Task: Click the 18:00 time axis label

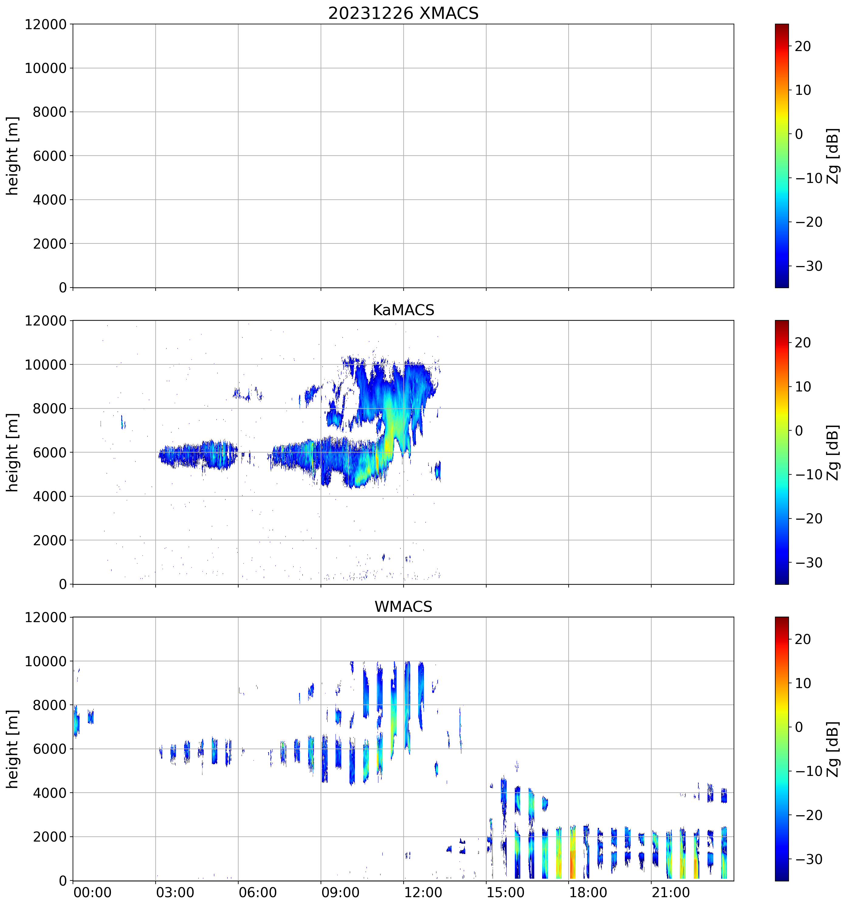Action: point(588,892)
